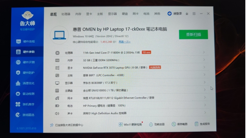Expand the 主板 row chevron
246x138 pixels.
coord(204,75)
